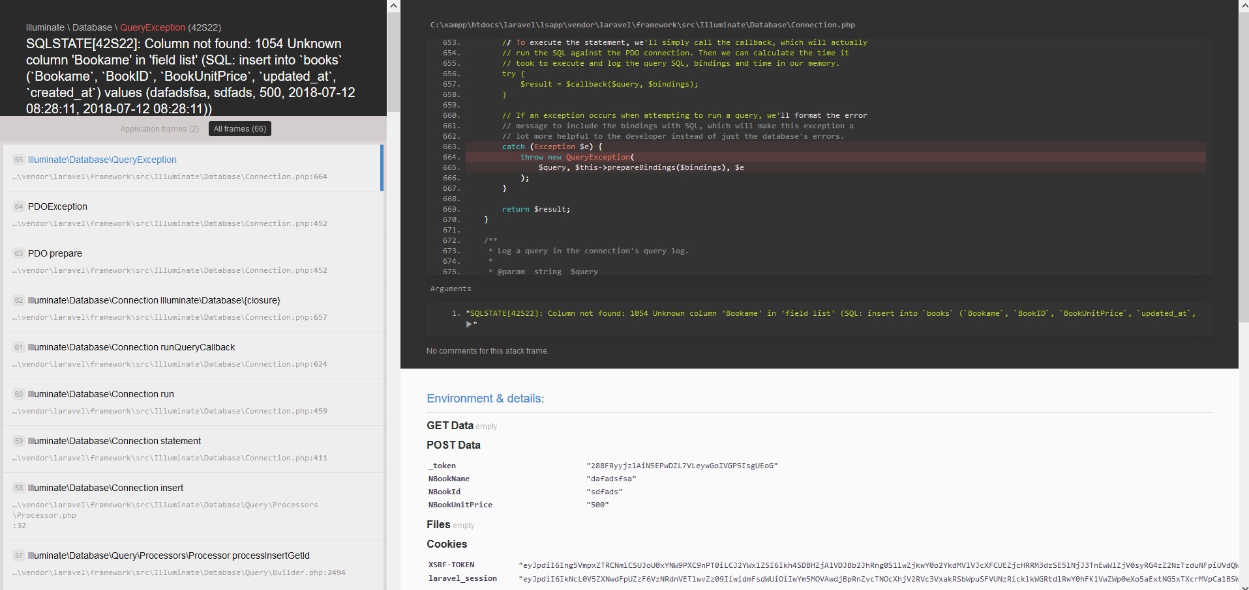
Task: Select frame 64 PDOException
Action: (x=193, y=215)
